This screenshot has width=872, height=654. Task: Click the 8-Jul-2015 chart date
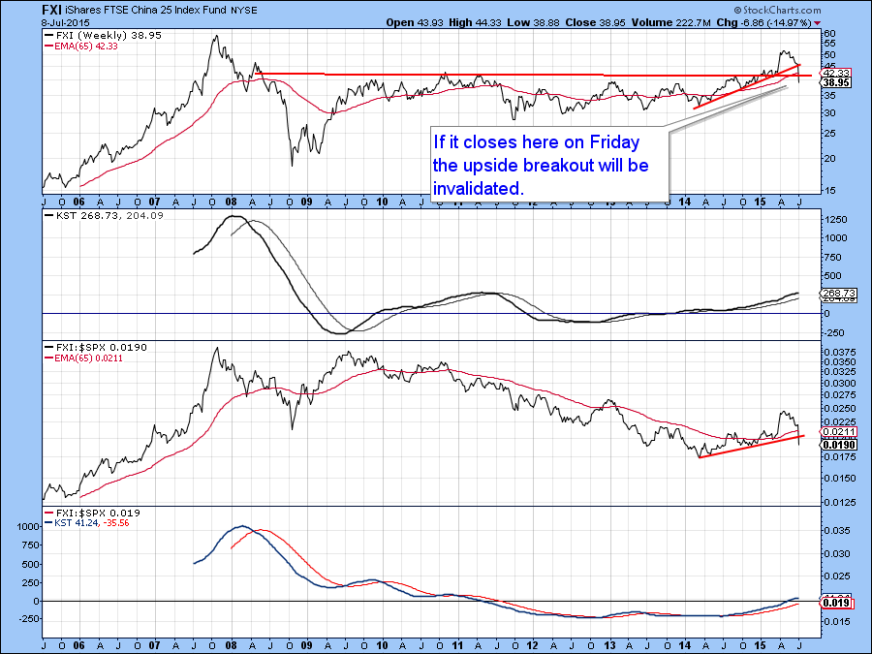(65, 23)
